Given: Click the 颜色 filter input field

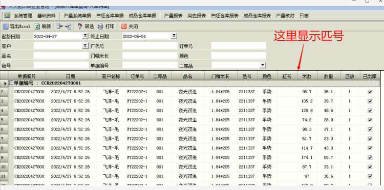Looking at the screenshot, I should coord(239,56).
